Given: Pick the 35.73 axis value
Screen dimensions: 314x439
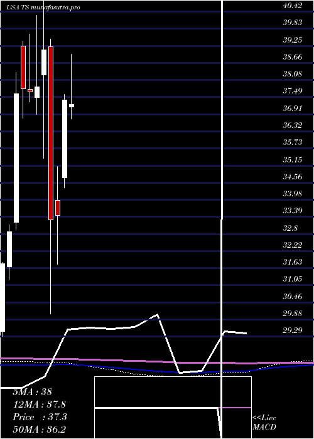Looking at the screenshot, I should pos(293,142).
